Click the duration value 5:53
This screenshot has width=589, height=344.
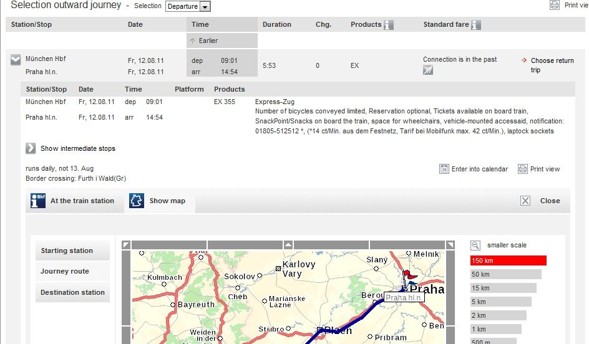point(269,65)
